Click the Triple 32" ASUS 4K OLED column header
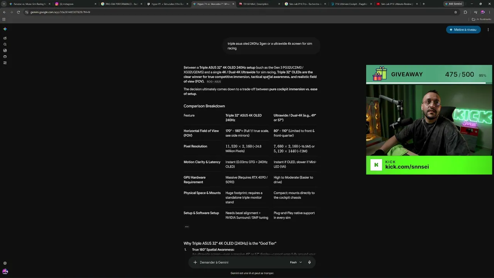This screenshot has width=494, height=278. (x=244, y=118)
